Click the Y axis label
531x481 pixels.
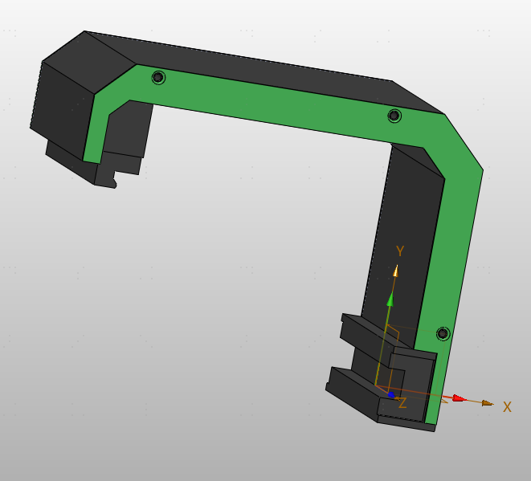coord(399,252)
